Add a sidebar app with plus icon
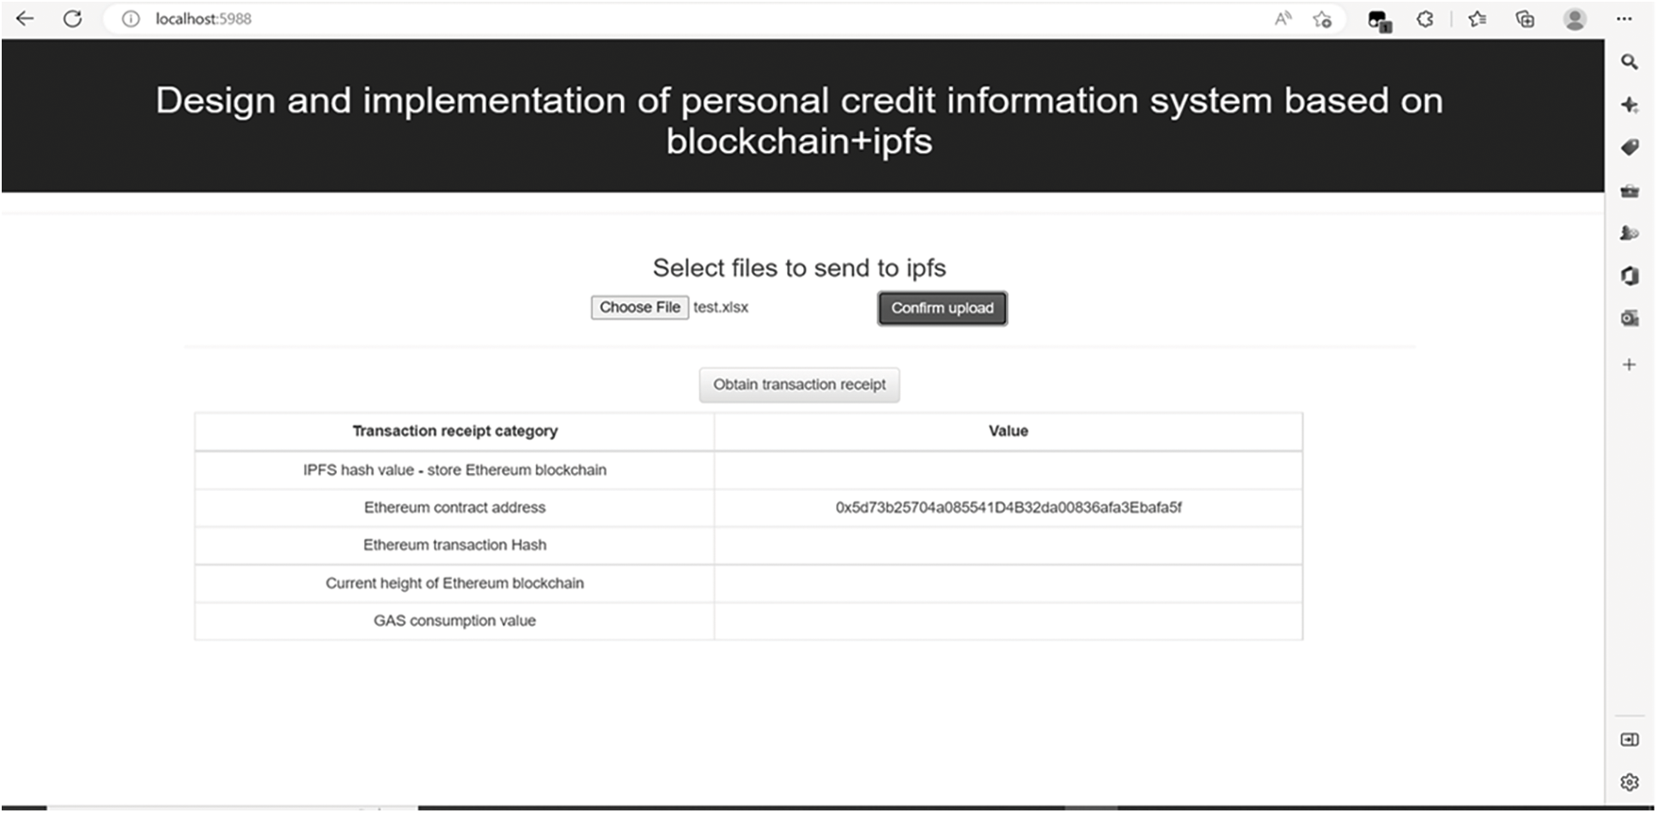The height and width of the screenshot is (813, 1658). 1629,365
